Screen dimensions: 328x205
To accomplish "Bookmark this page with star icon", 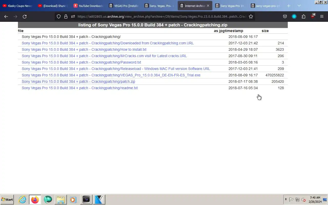I will [251, 16].
